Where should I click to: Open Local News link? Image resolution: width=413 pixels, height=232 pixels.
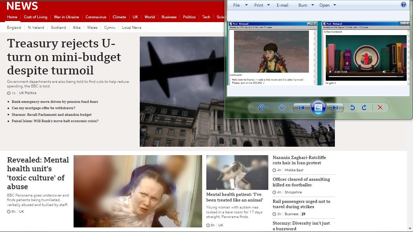pos(131,27)
